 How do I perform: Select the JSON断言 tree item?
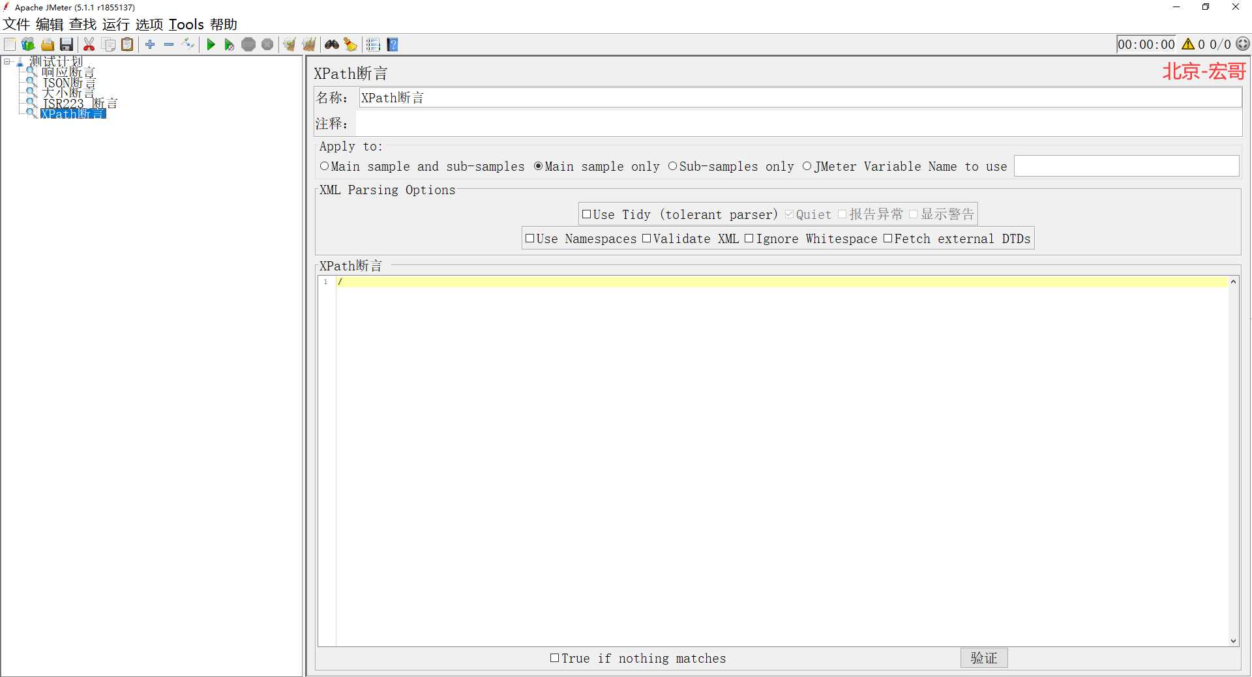[x=68, y=83]
